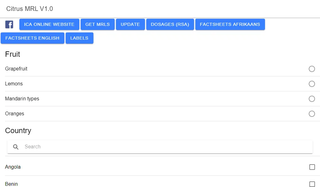Select the Mandarin types radio button
This screenshot has height=187, width=320.
tap(312, 99)
